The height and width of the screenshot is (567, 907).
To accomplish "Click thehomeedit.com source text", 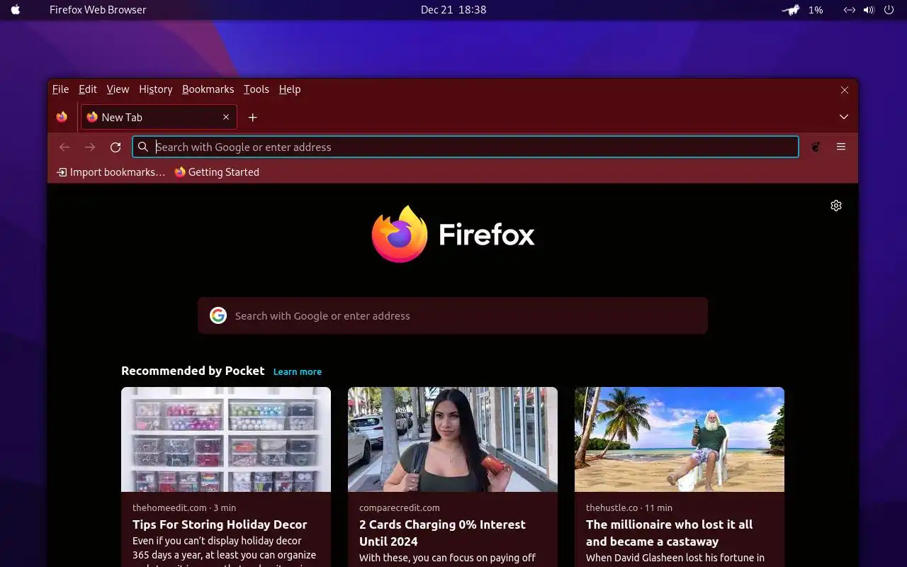I will tap(169, 507).
